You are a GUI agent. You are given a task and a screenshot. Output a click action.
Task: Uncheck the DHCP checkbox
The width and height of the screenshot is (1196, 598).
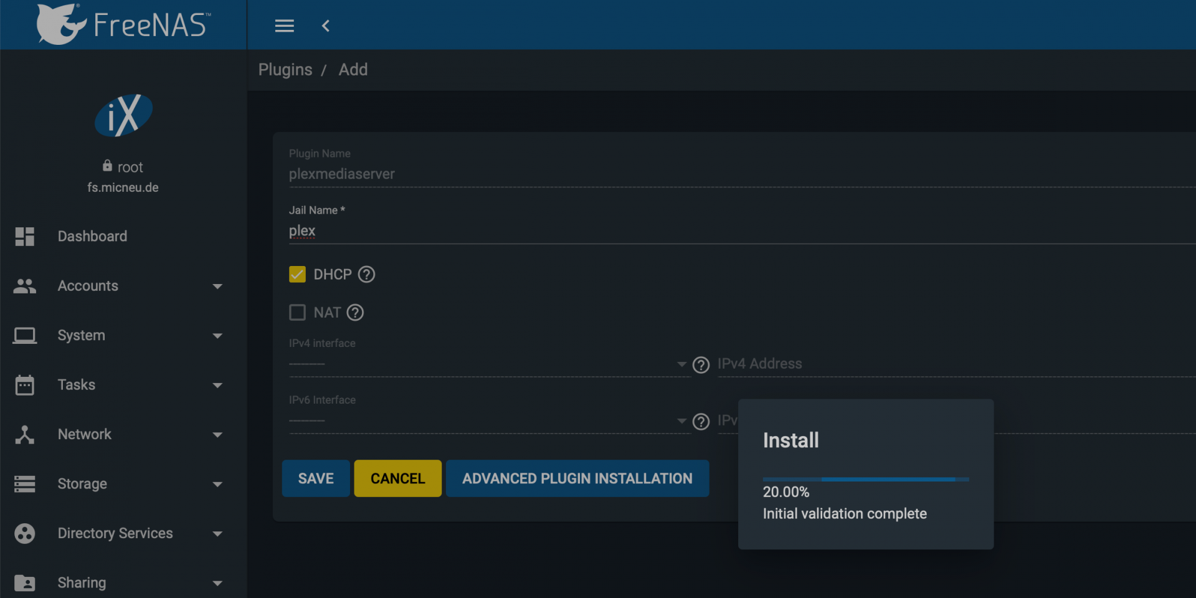pyautogui.click(x=297, y=275)
